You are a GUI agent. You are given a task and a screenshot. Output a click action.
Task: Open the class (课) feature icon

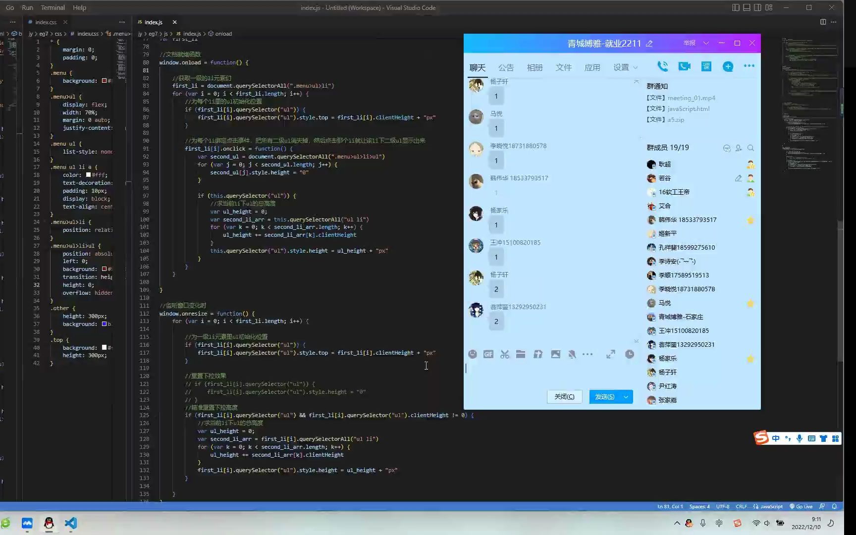tap(706, 66)
